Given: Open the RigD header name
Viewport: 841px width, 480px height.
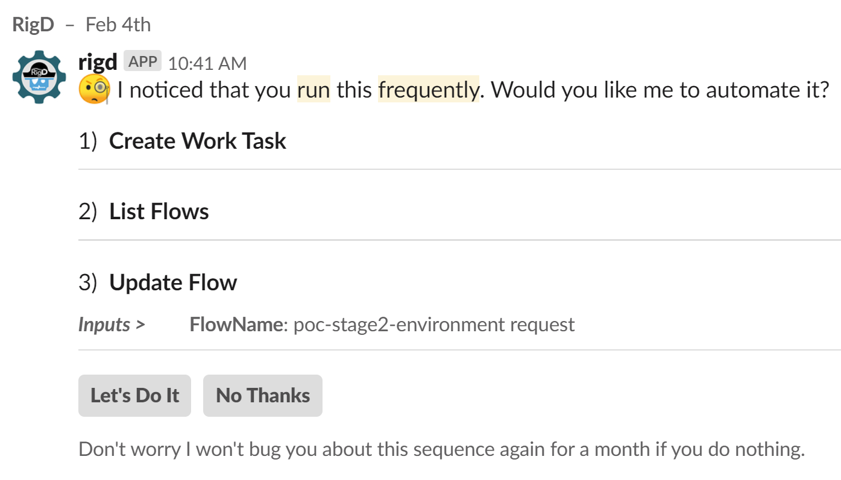Looking at the screenshot, I should [x=33, y=25].
